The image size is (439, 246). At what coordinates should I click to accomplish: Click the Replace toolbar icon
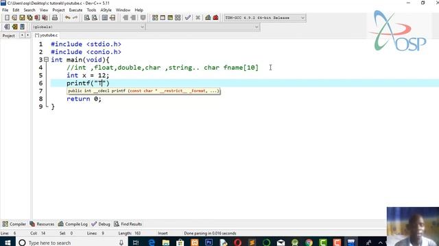95,18
